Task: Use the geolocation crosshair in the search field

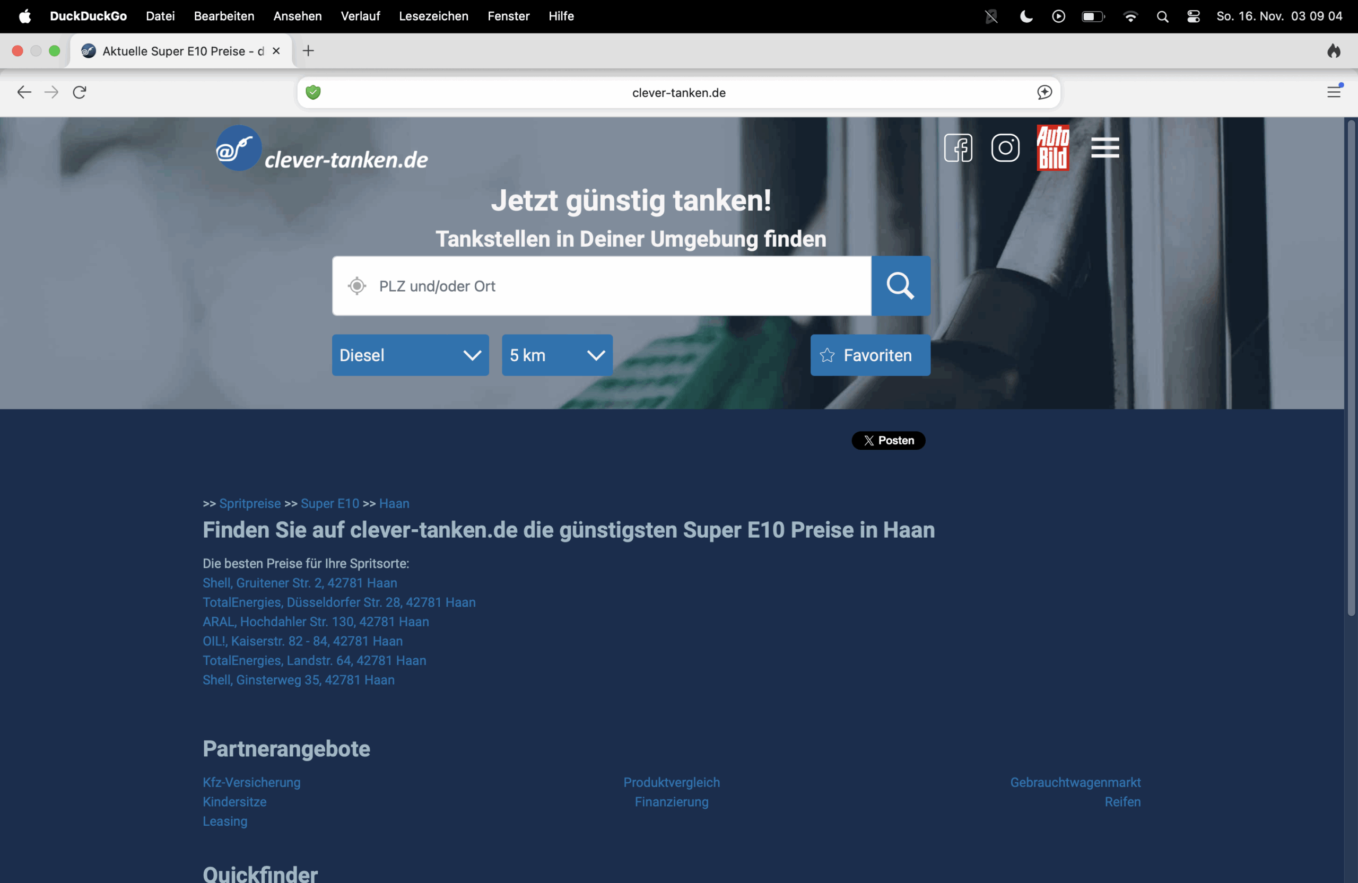Action: 357,286
